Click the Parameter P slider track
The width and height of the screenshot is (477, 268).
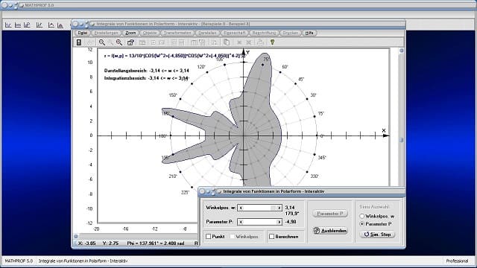(260, 222)
